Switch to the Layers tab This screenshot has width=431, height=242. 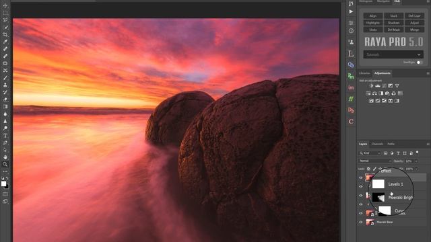(363, 144)
